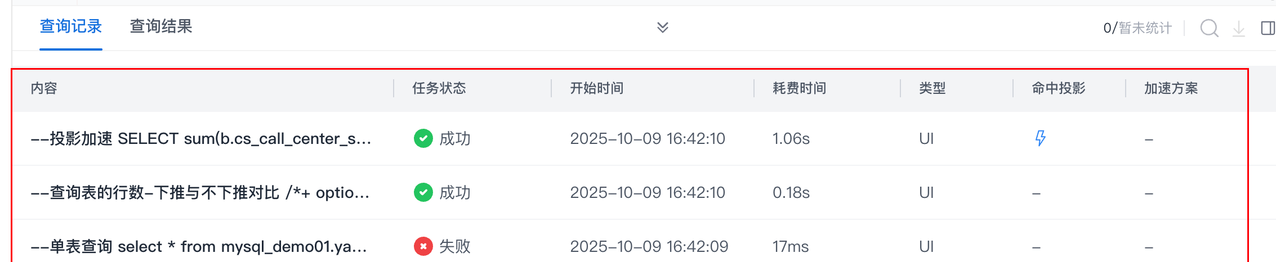Click the search icon in query toolbar
Viewport: 1276px width, 262px height.
[x=1209, y=28]
